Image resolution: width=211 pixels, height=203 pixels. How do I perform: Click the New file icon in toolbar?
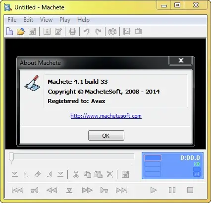click(9, 31)
